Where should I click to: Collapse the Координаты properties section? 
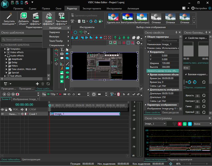coord(148,52)
